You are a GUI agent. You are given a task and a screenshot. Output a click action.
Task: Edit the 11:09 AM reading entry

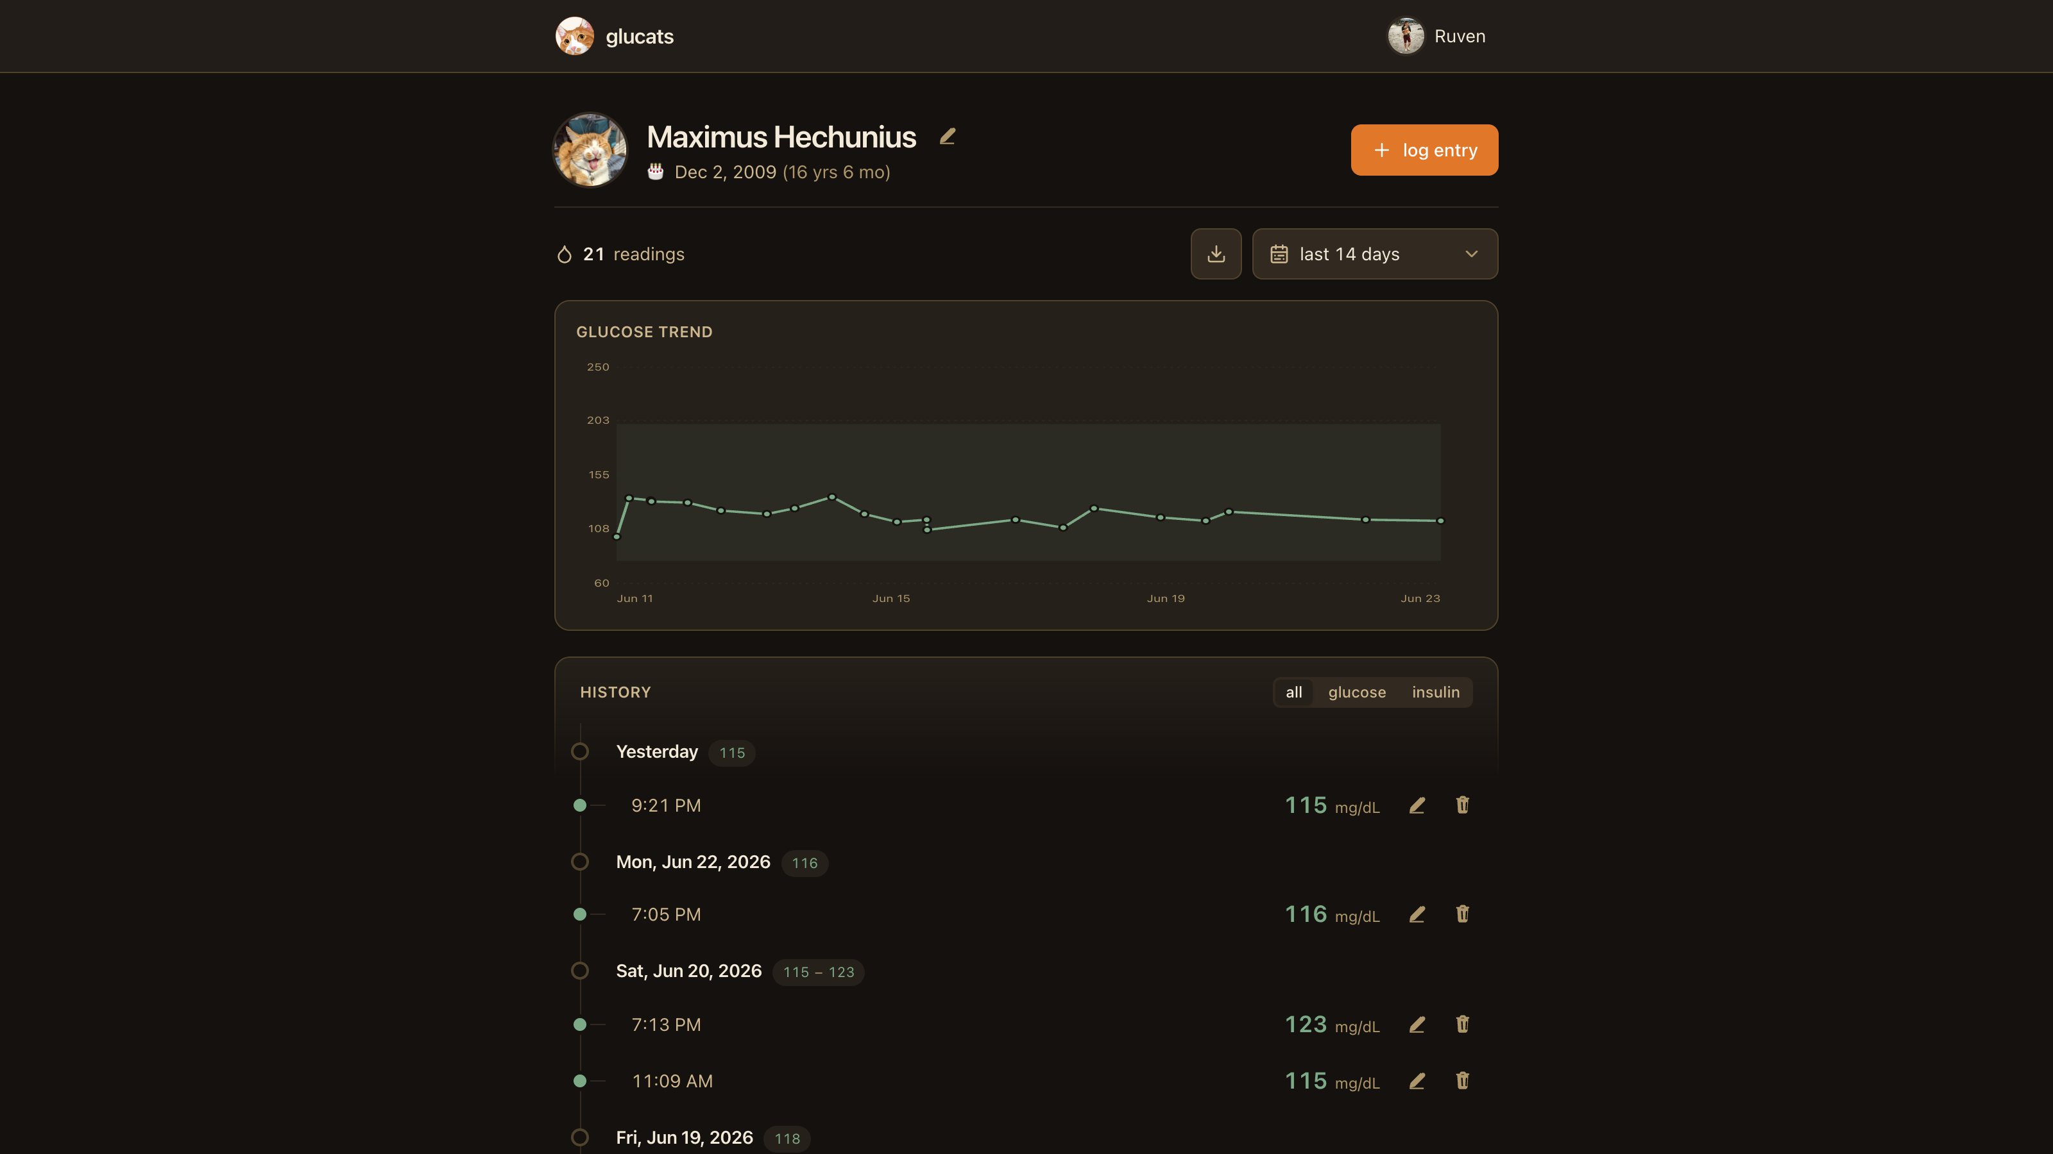click(x=1416, y=1081)
